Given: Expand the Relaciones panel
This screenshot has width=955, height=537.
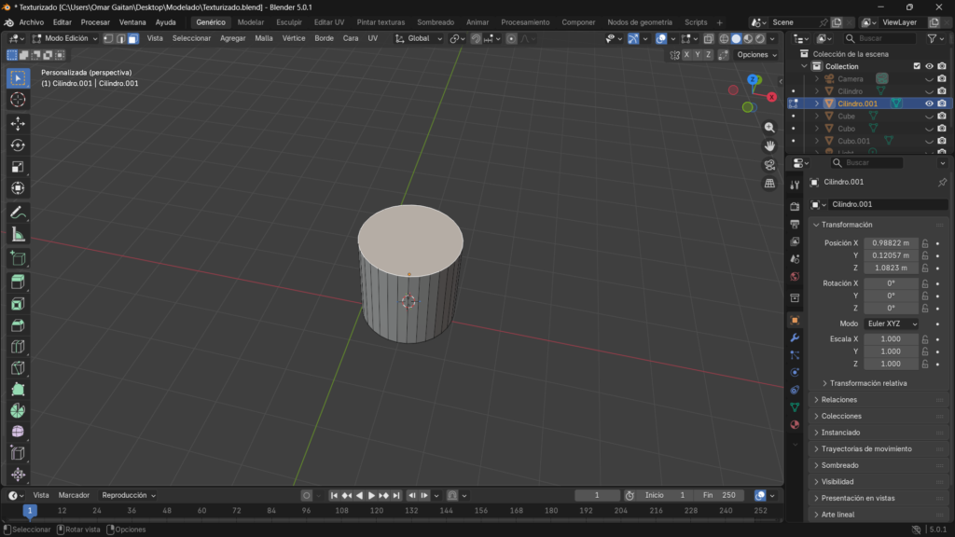Looking at the screenshot, I should point(839,400).
